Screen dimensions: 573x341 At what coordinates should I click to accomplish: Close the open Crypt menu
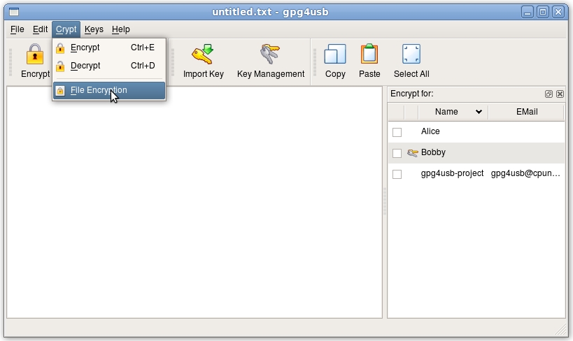(x=66, y=29)
